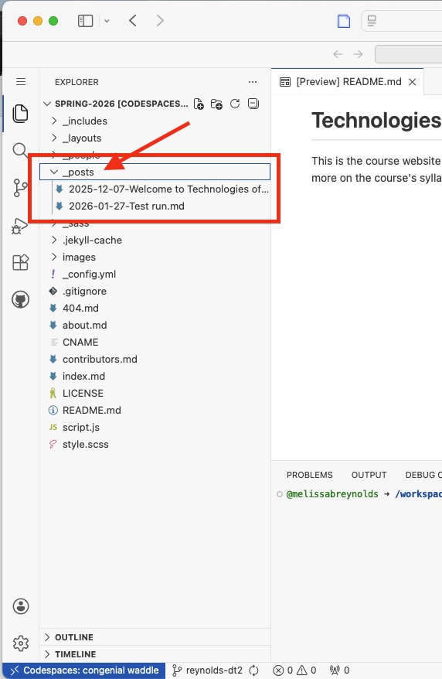Click the New Folder icon in Explorer
The image size is (442, 679).
216,104
